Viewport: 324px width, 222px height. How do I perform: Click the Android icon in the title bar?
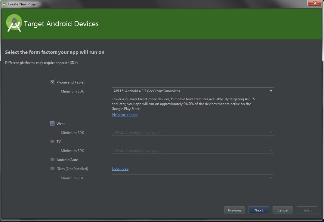tap(4, 4)
